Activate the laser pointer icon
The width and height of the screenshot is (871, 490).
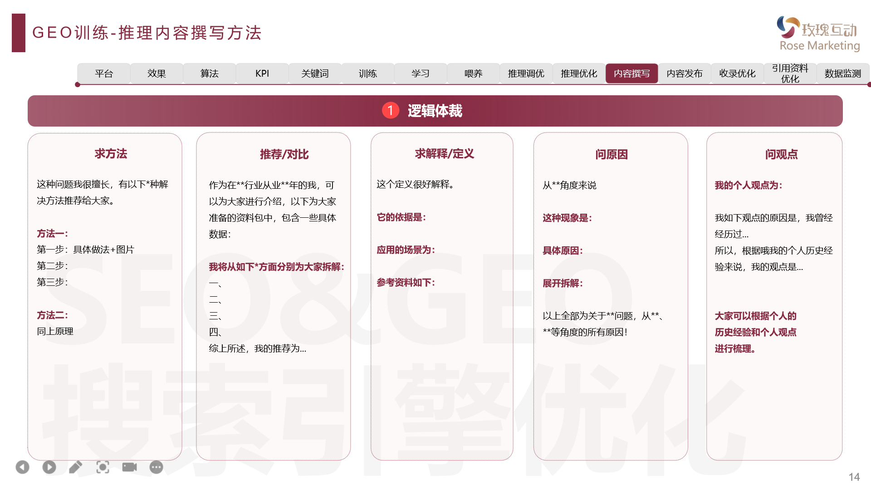(103, 467)
